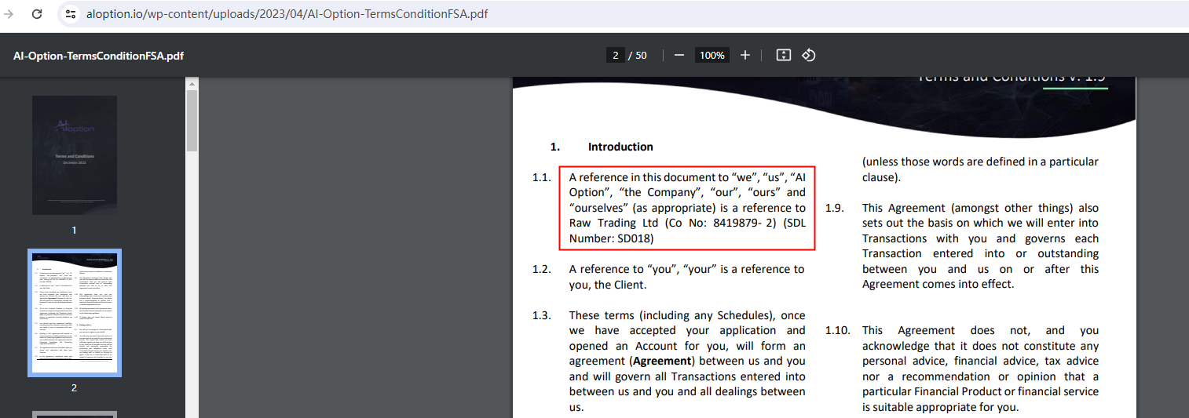Click the "Introduction" heading
1189x418 pixels.
(620, 147)
